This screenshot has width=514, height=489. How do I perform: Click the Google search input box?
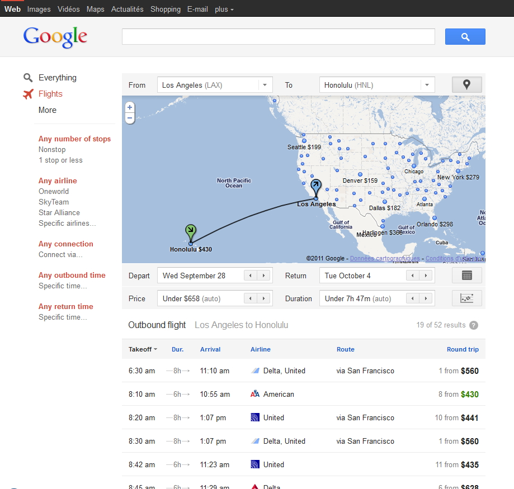click(279, 37)
